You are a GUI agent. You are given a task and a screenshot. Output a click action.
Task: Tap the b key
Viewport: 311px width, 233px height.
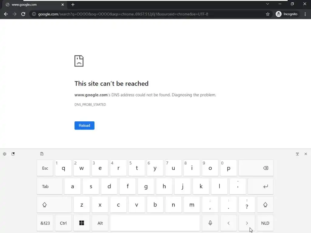pos(155,205)
